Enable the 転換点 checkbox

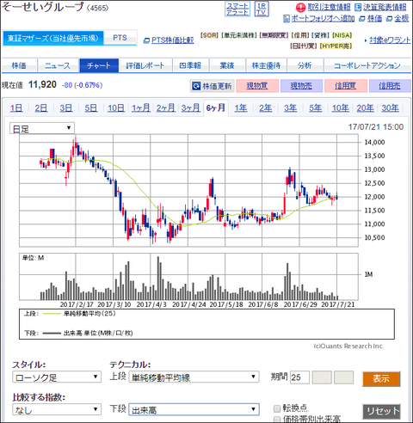(277, 408)
